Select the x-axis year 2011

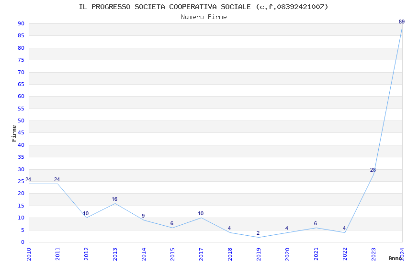[x=57, y=254]
